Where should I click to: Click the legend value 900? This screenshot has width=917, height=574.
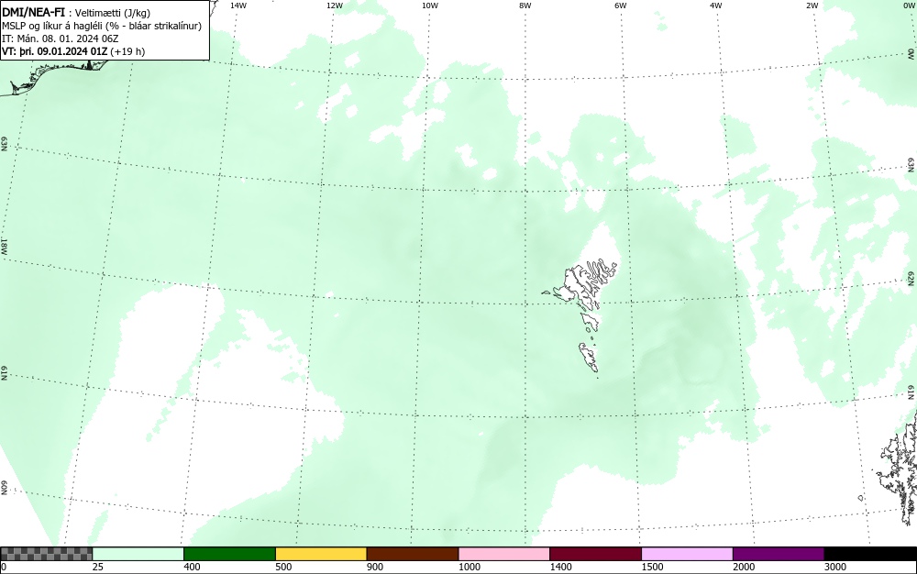click(375, 567)
